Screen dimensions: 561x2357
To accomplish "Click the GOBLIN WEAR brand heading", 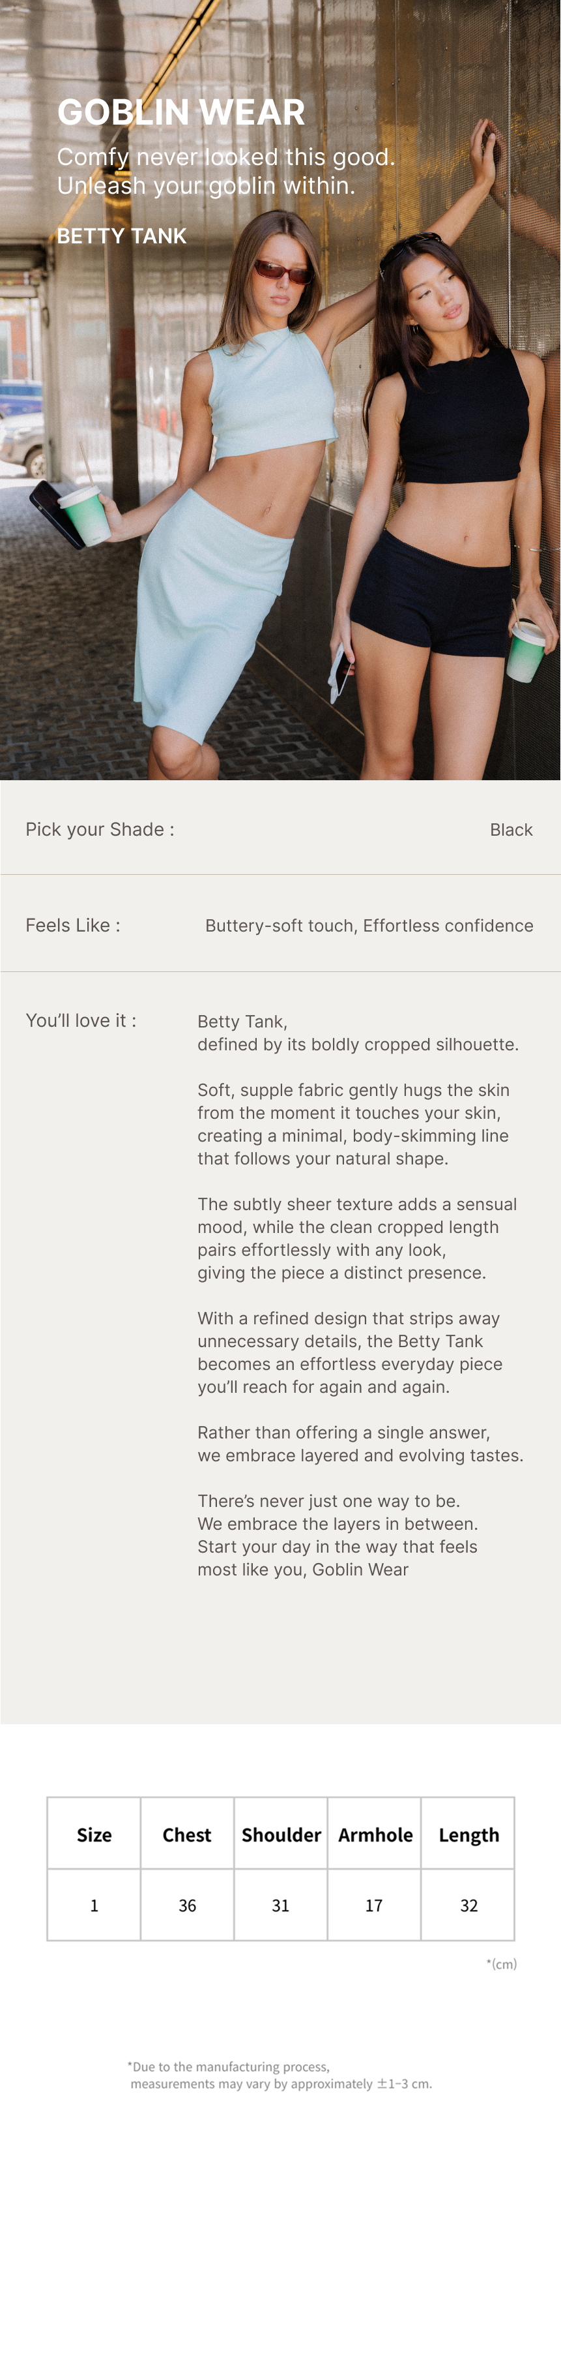I will pyautogui.click(x=181, y=113).
